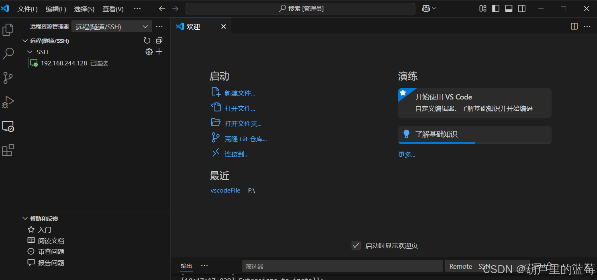Open the Remote - SSH output channel dropdown

coord(487,266)
